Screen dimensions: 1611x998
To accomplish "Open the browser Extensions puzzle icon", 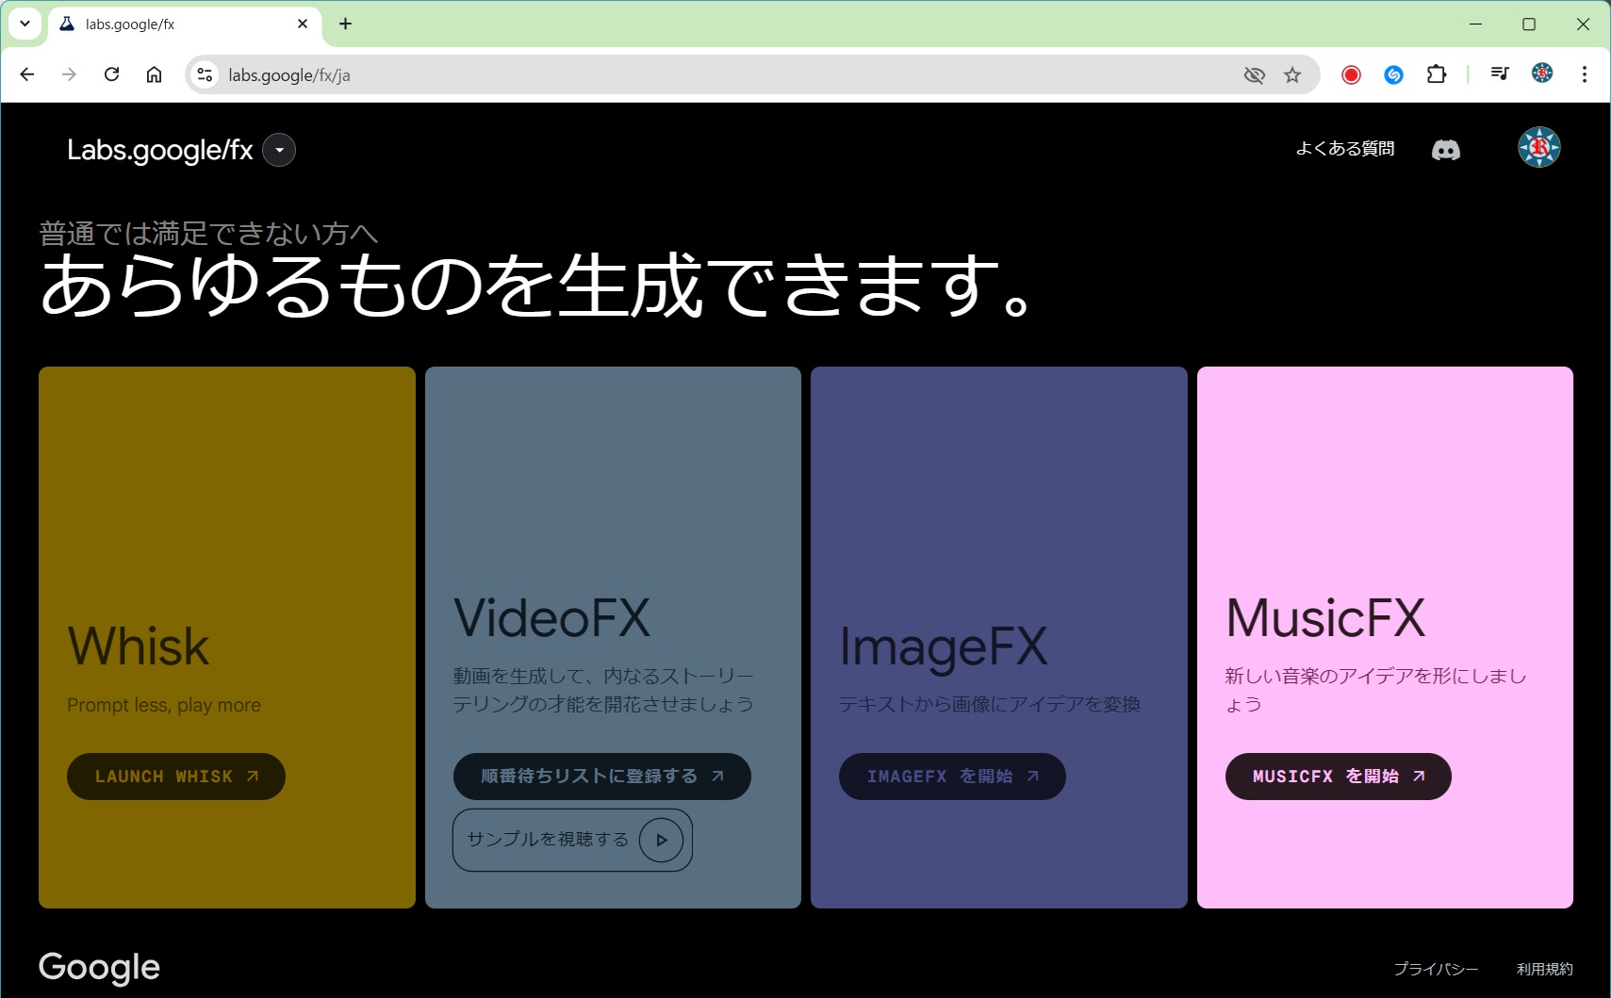I will tap(1436, 74).
